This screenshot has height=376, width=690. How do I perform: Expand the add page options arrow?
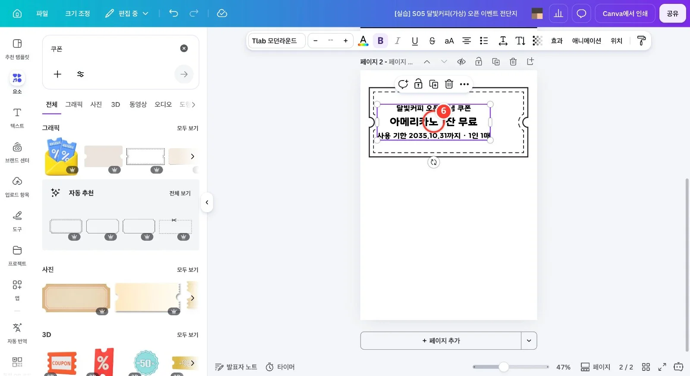(x=529, y=341)
